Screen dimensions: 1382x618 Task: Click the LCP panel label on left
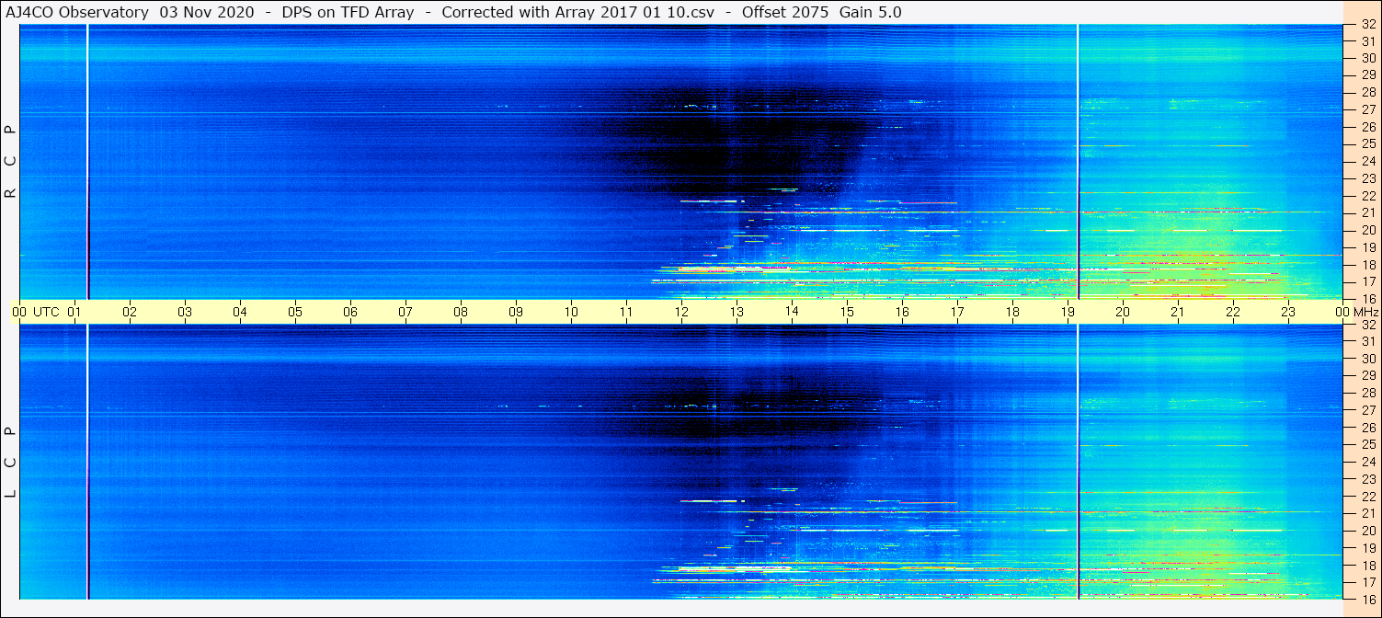10,462
